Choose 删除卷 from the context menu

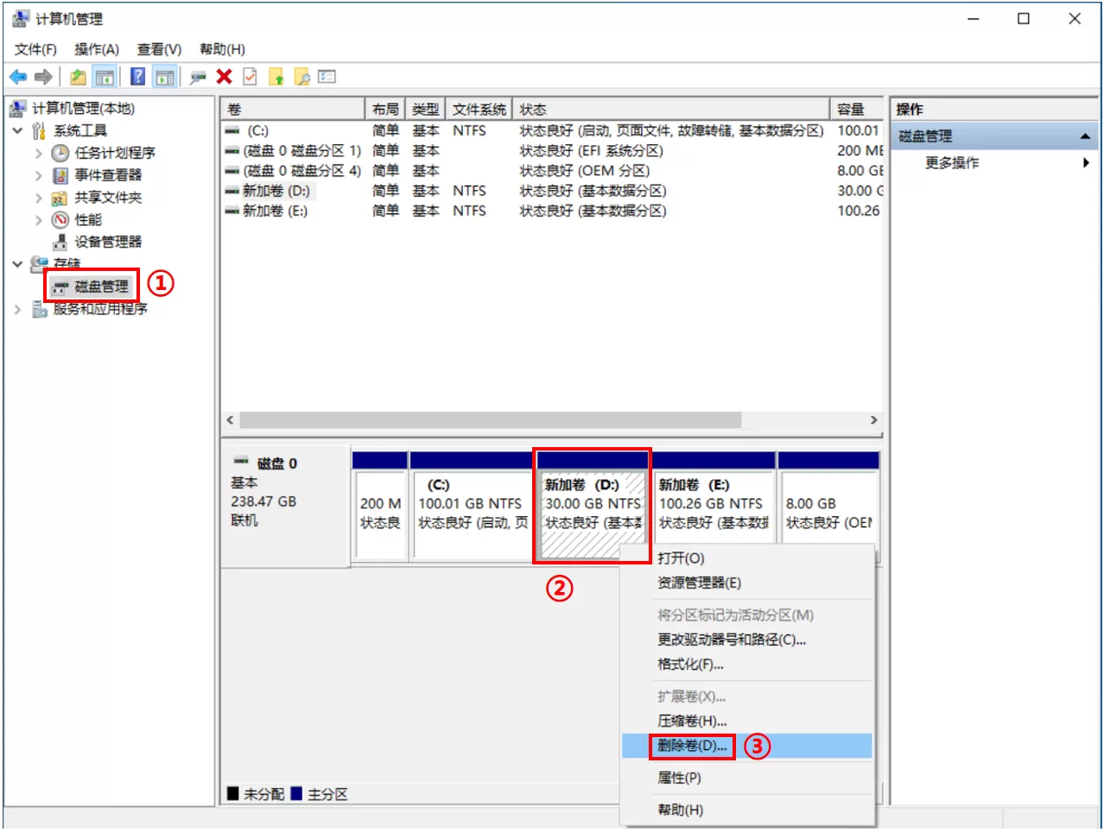(690, 746)
